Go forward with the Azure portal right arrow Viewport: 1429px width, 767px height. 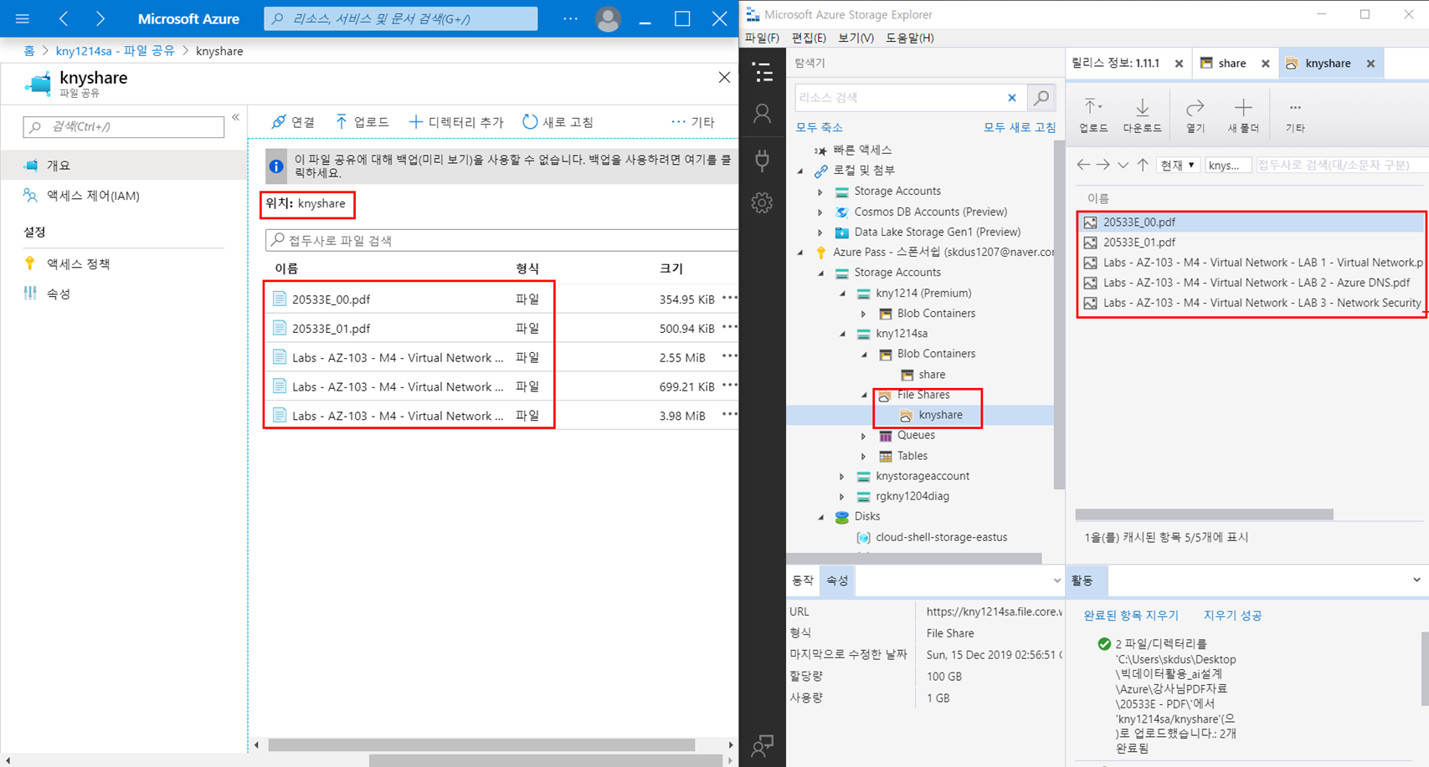[100, 18]
